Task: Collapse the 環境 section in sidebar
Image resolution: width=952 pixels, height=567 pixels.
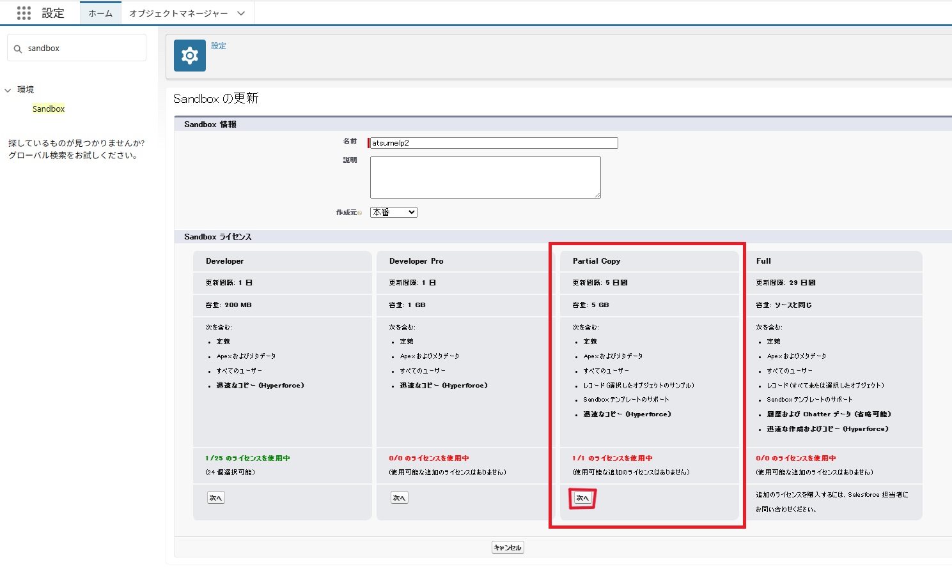Action: tap(8, 90)
